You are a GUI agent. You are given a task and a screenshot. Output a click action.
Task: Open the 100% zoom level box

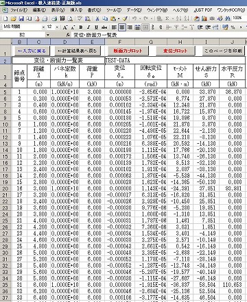click(x=237, y=18)
